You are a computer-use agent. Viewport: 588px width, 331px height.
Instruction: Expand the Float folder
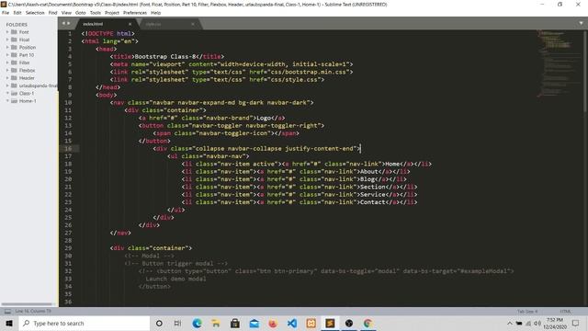(x=7, y=40)
